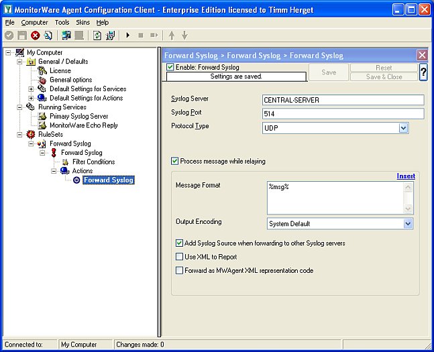Collapse the Forward Syslog ruleset node
Screen dimensions: 434x352
click(31, 143)
